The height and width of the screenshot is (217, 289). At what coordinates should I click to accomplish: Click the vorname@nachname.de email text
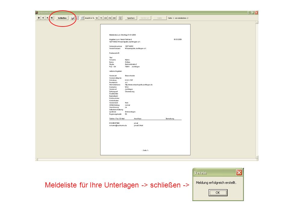118,125
